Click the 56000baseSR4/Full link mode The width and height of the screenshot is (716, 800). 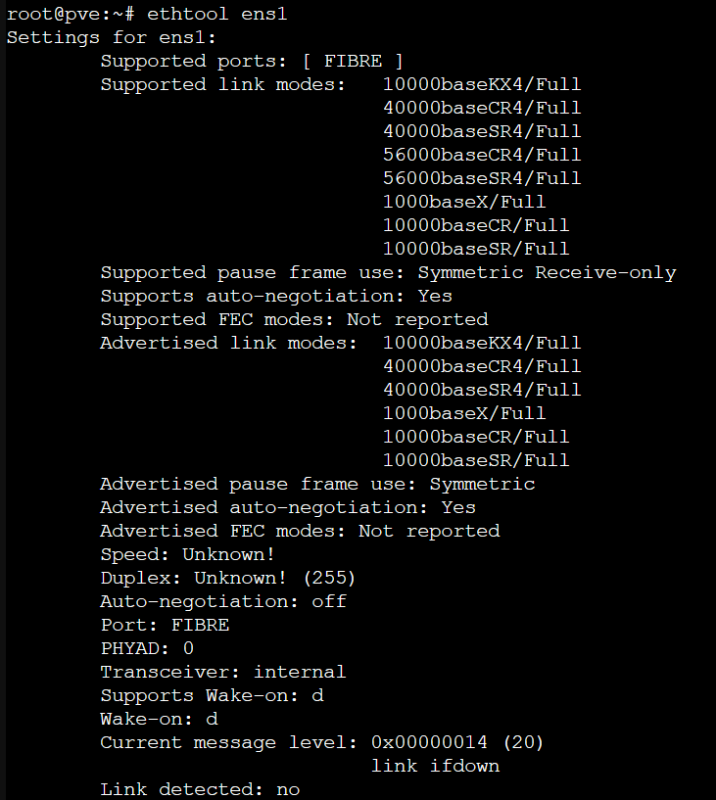(x=482, y=178)
